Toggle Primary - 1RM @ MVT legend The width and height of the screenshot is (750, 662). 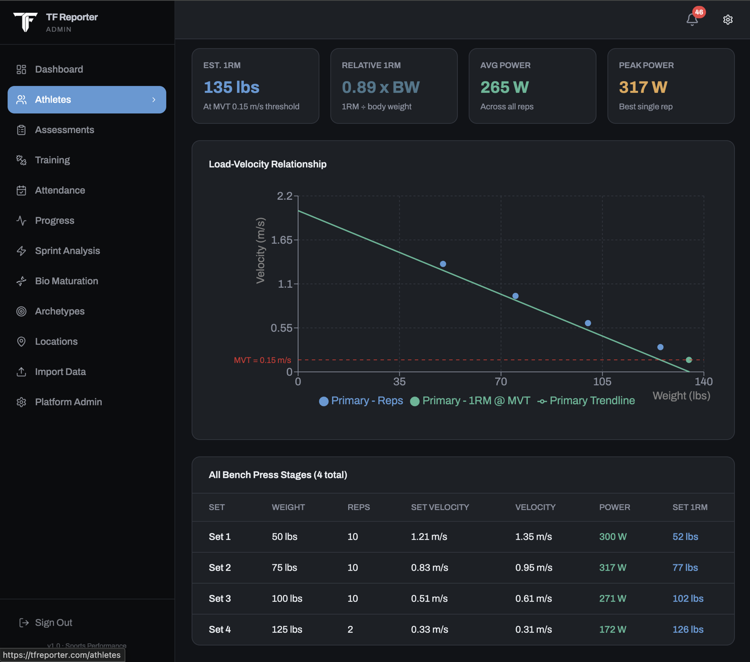click(470, 401)
